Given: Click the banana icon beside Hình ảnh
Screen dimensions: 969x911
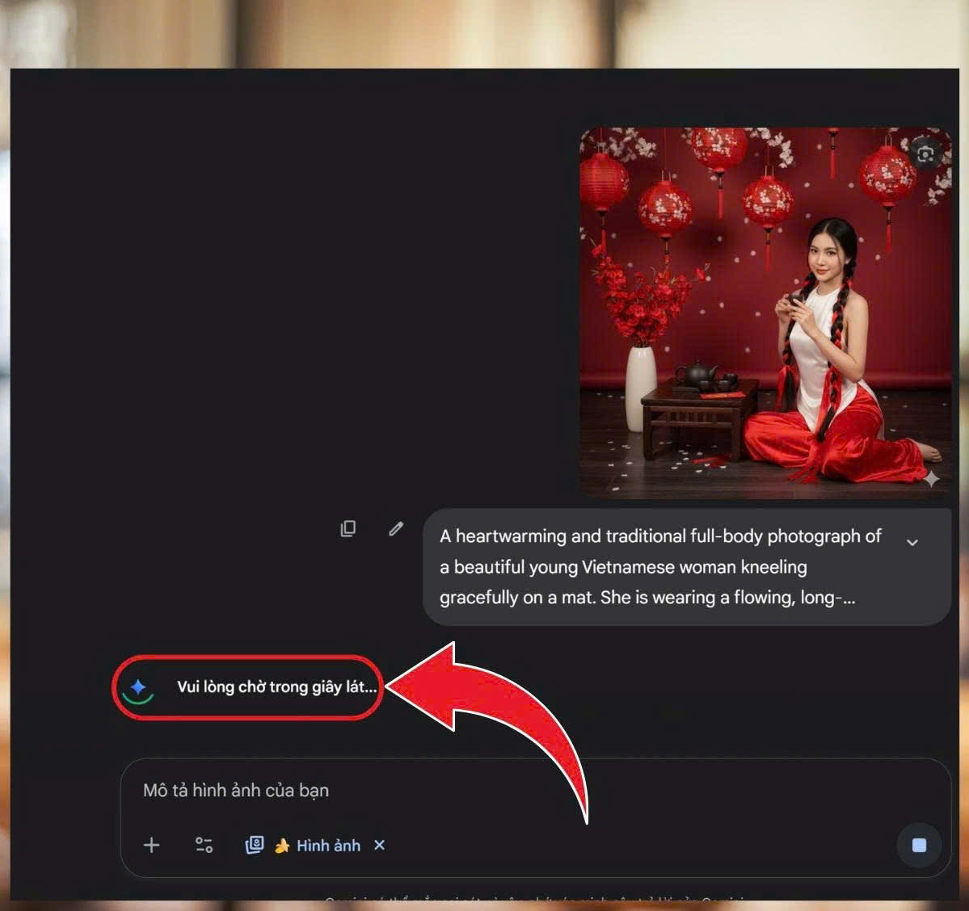Looking at the screenshot, I should click(x=282, y=846).
